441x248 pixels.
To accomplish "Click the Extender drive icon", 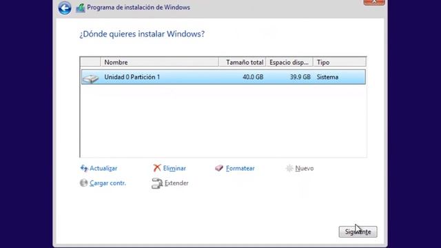I will [x=157, y=183].
